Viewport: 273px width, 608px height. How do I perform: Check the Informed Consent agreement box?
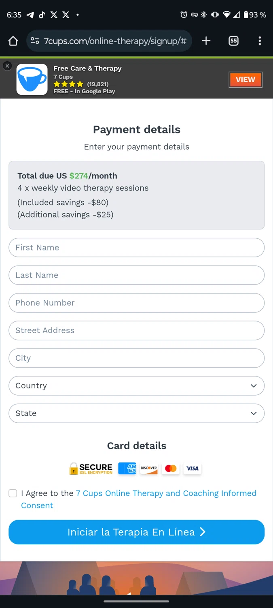[x=13, y=493]
